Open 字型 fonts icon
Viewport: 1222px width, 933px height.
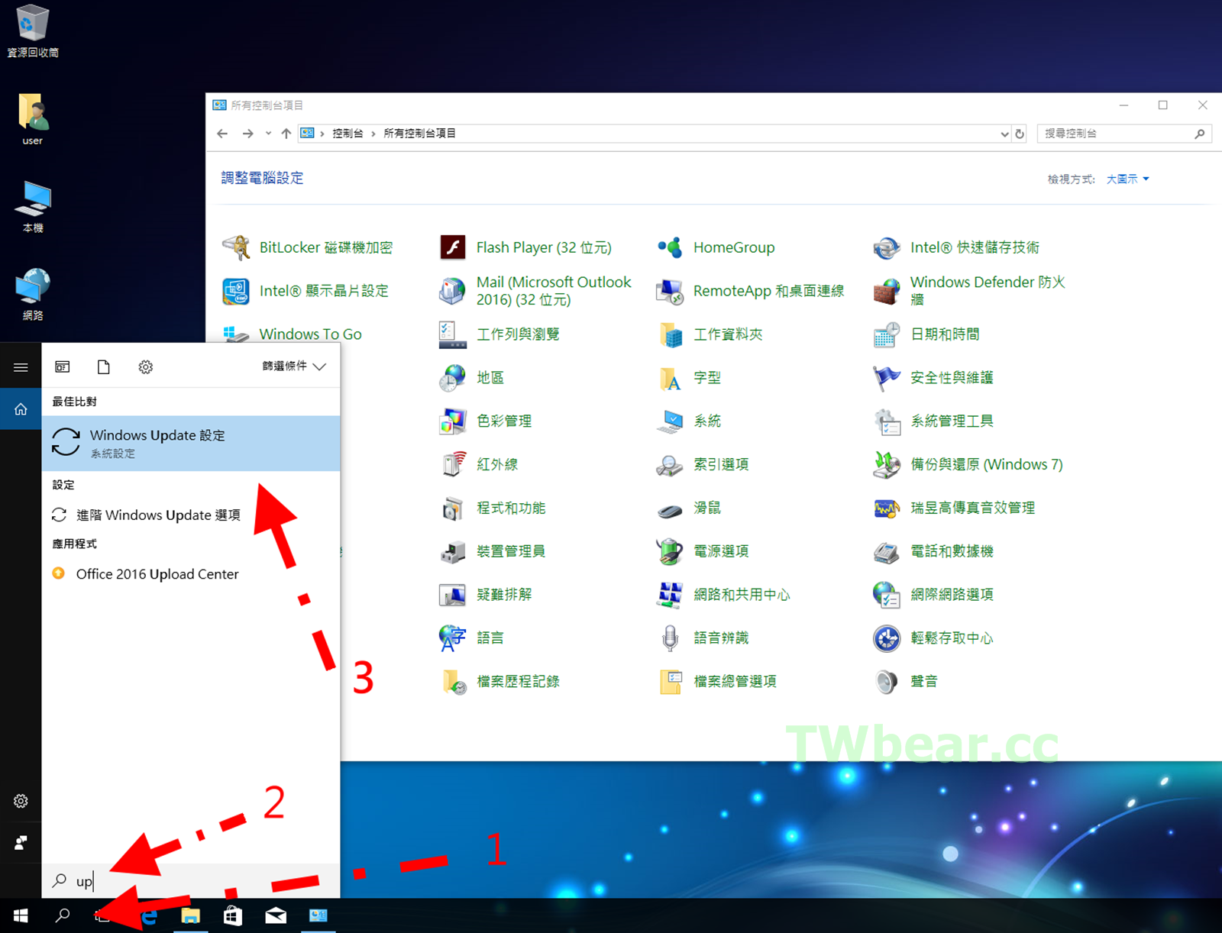(x=670, y=378)
